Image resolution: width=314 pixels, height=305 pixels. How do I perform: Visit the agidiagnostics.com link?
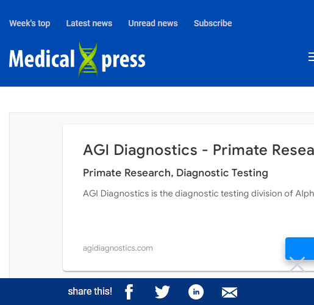coord(118,248)
